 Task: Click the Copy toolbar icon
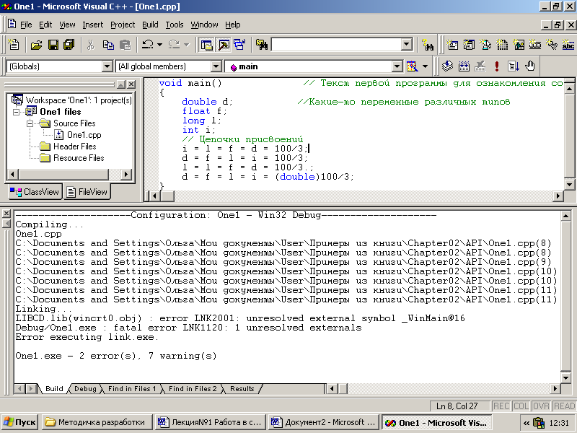(x=108, y=45)
